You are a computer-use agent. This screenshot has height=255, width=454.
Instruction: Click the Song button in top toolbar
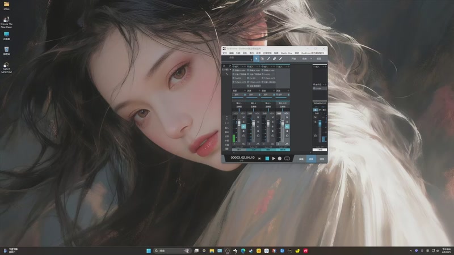pos(304,59)
